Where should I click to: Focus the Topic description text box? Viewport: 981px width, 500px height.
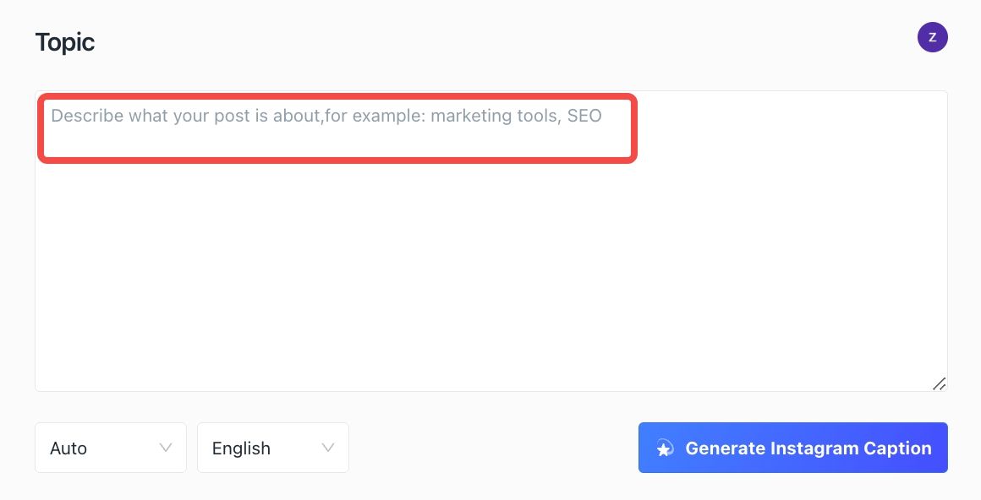491,242
